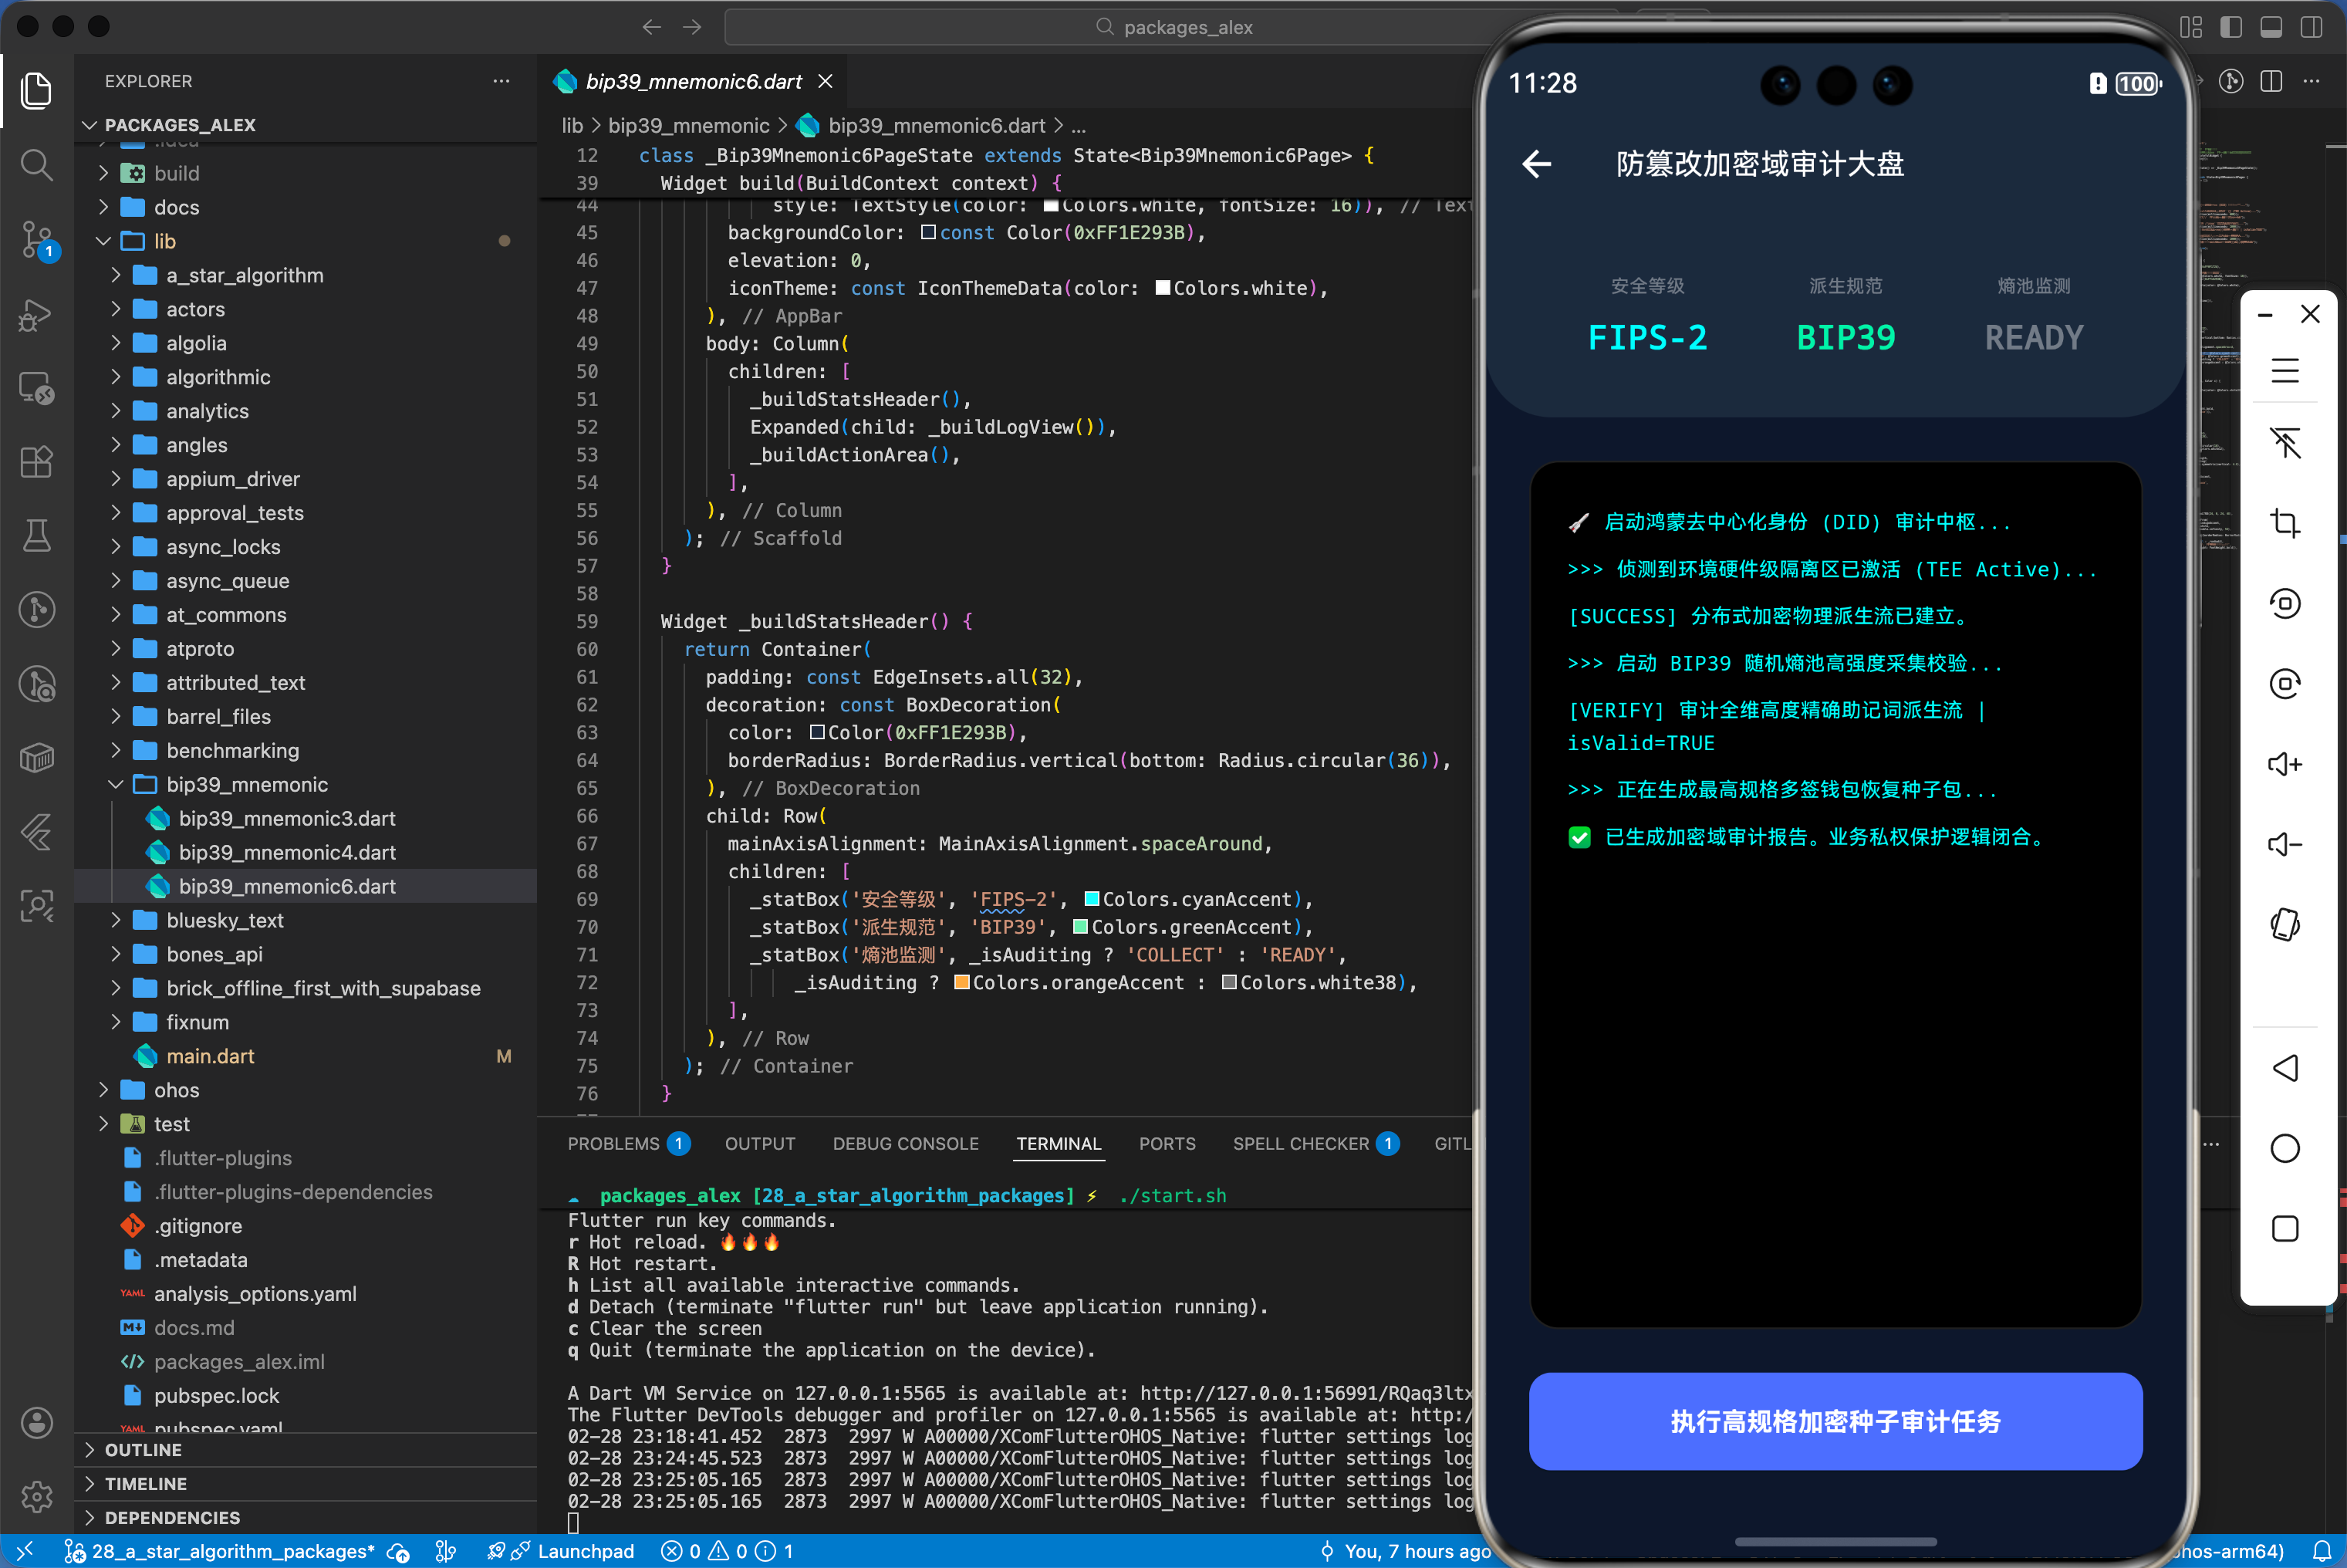Click the emulator crop screenshot icon

[x=2284, y=523]
